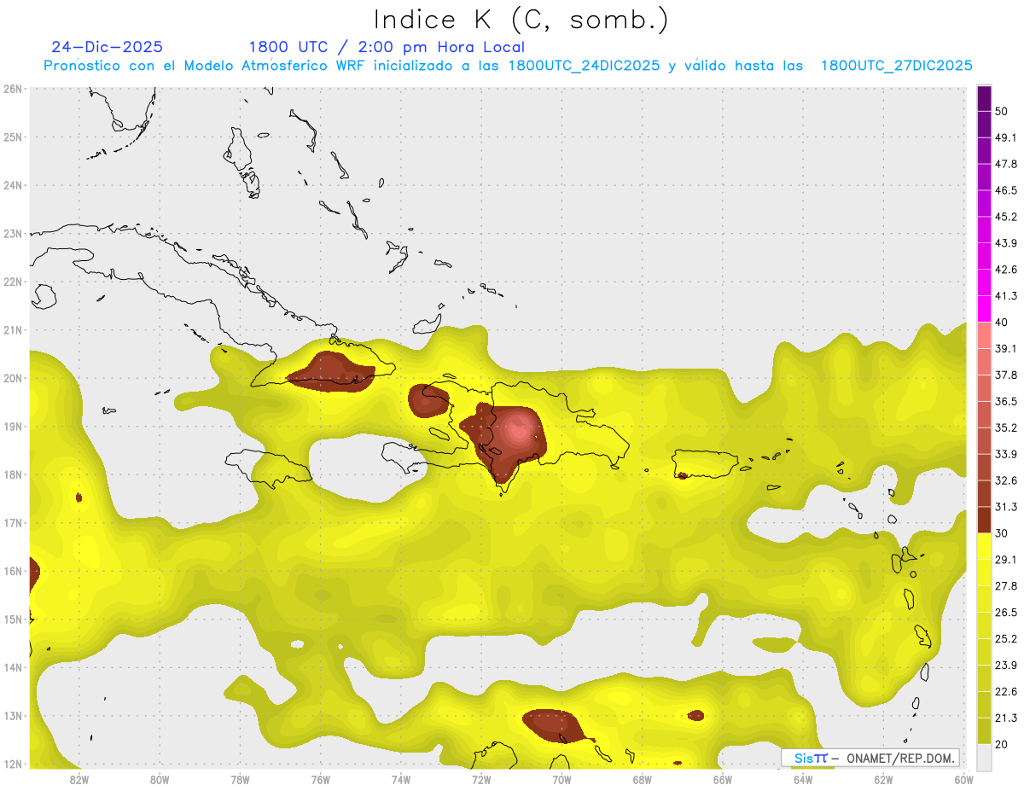Click the '12N' latitude label

click(x=13, y=764)
